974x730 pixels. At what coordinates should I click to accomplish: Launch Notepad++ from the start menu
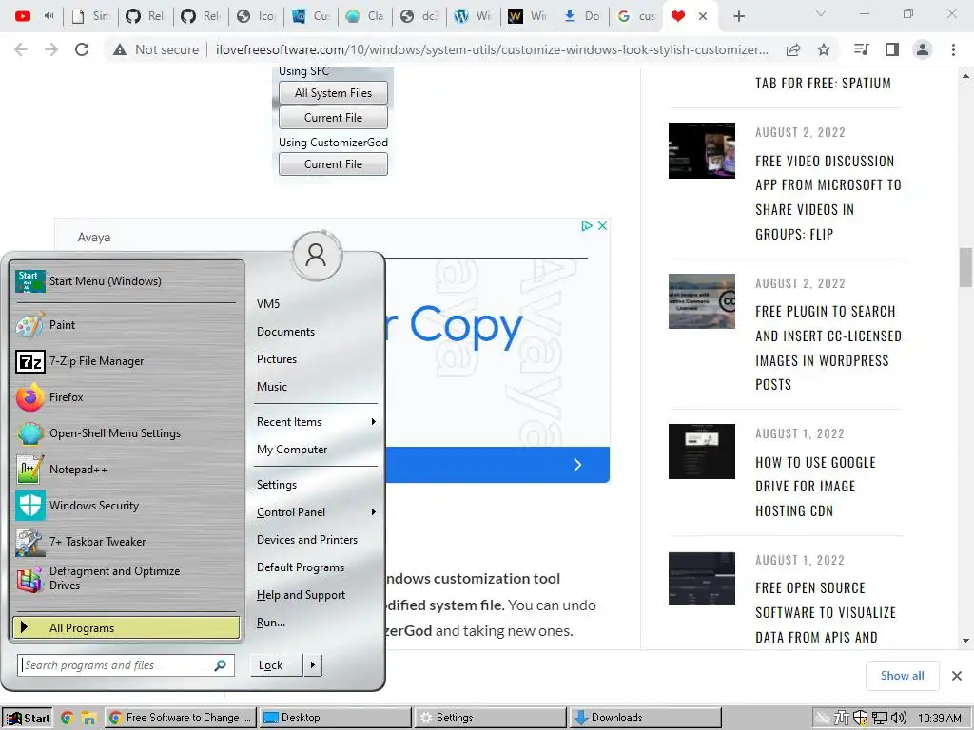tap(127, 470)
